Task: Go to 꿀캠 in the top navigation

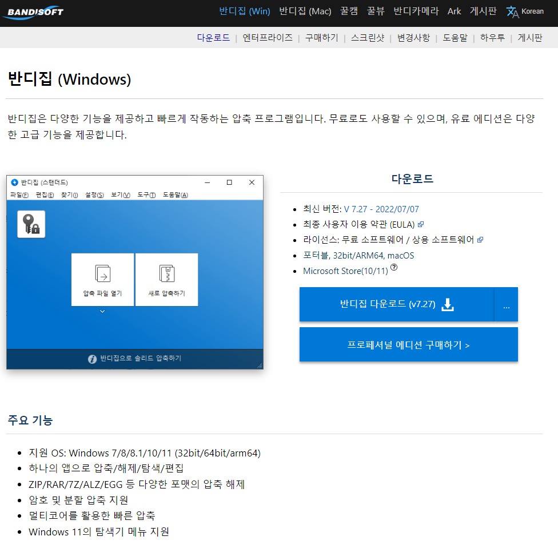Action: pos(349,11)
